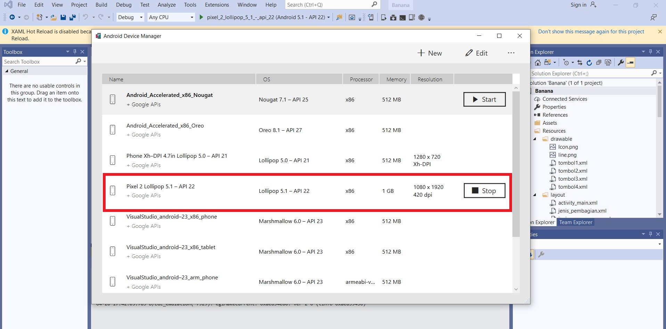Click the Device Log toolbar icon
666x329 pixels.
(x=412, y=17)
